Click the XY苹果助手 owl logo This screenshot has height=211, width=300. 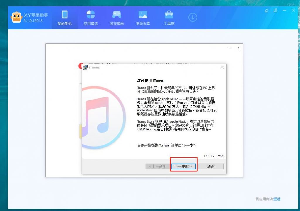[x=16, y=18]
